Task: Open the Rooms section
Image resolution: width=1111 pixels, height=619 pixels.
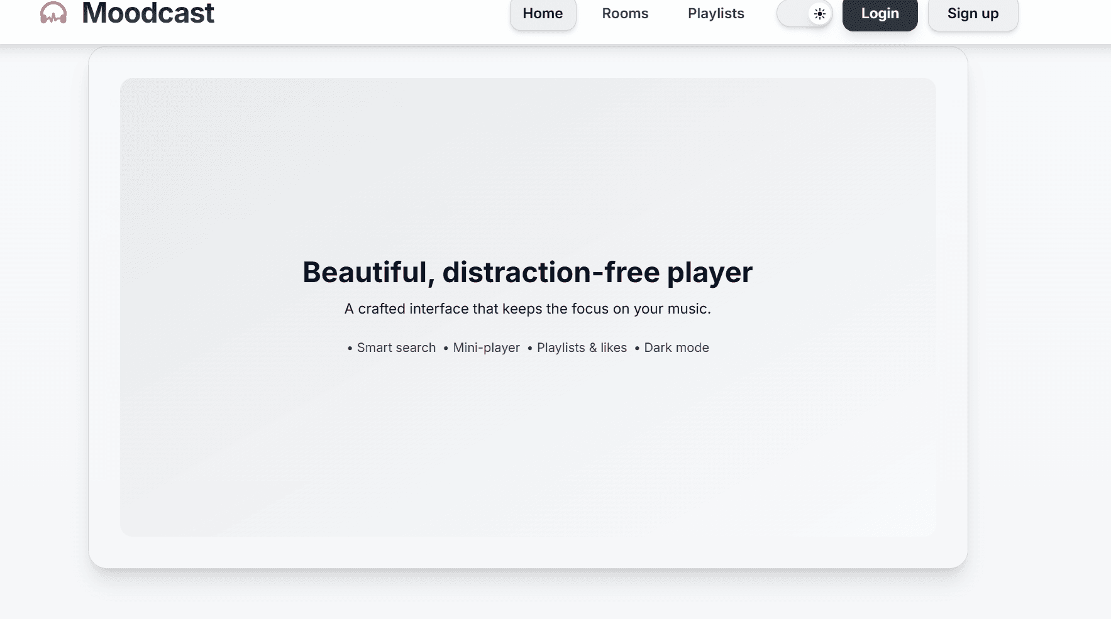Action: [624, 13]
